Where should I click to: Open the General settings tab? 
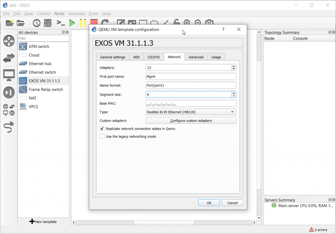[x=113, y=57]
